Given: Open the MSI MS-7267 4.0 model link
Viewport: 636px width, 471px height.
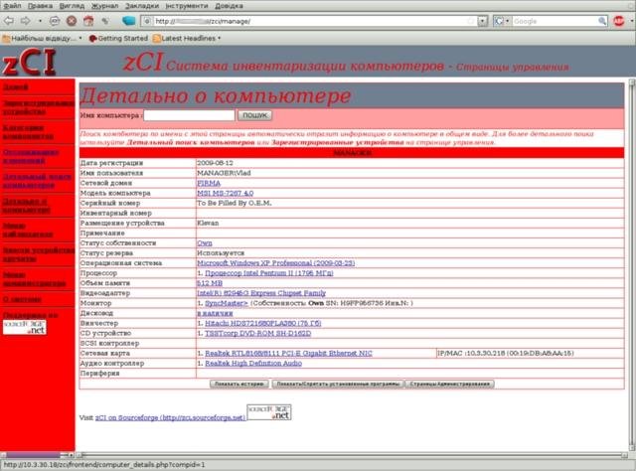Looking at the screenshot, I should click(x=226, y=193).
